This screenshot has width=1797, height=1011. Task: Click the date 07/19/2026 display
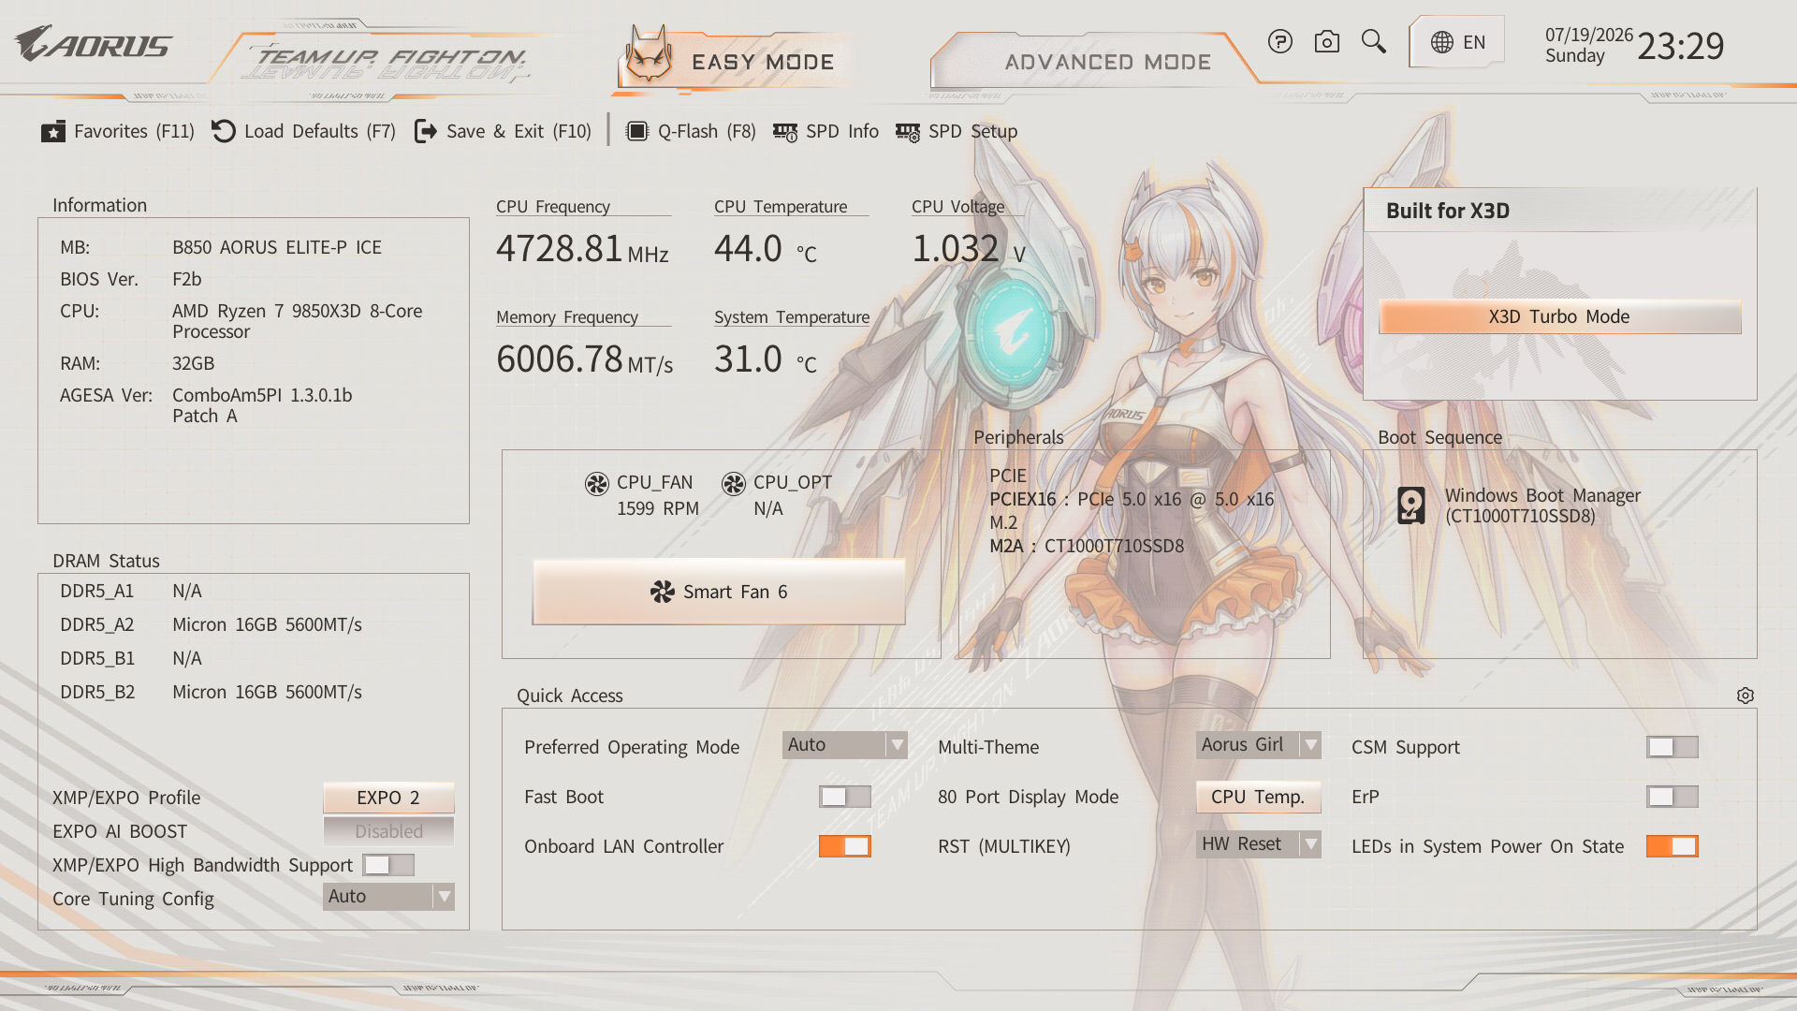click(1589, 35)
